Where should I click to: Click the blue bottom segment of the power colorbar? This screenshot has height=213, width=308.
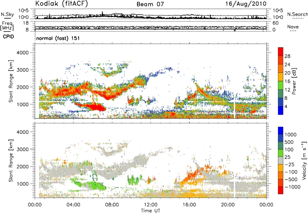(x=281, y=110)
